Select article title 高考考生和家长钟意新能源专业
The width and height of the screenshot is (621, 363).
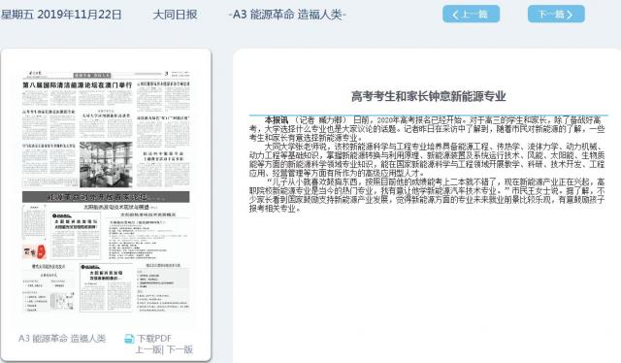point(429,96)
